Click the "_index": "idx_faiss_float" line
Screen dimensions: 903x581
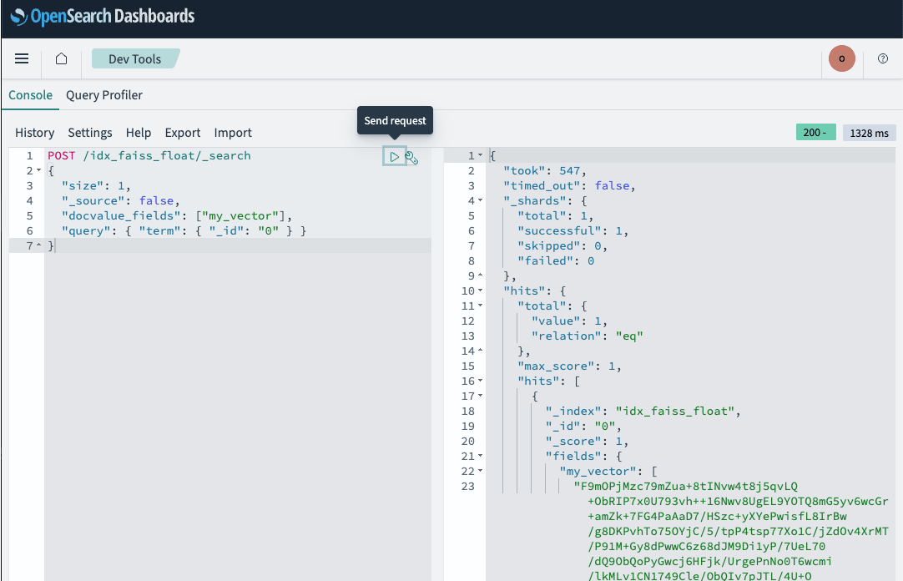coord(643,412)
